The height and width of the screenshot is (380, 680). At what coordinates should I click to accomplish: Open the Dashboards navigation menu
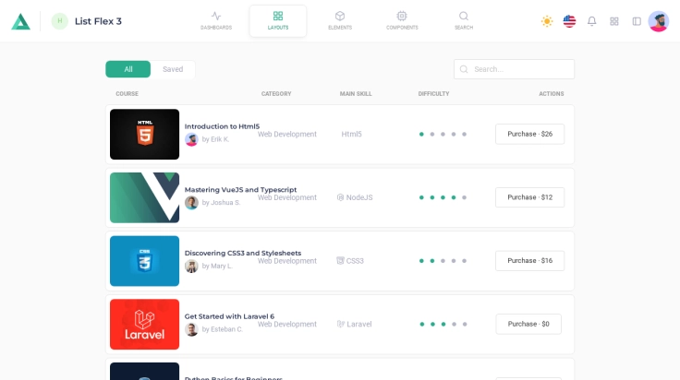click(216, 20)
